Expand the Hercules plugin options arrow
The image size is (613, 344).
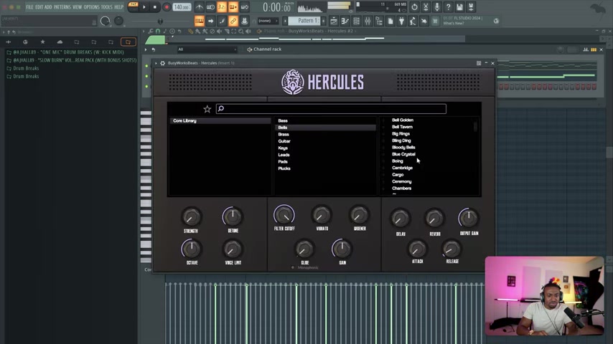[x=156, y=63]
